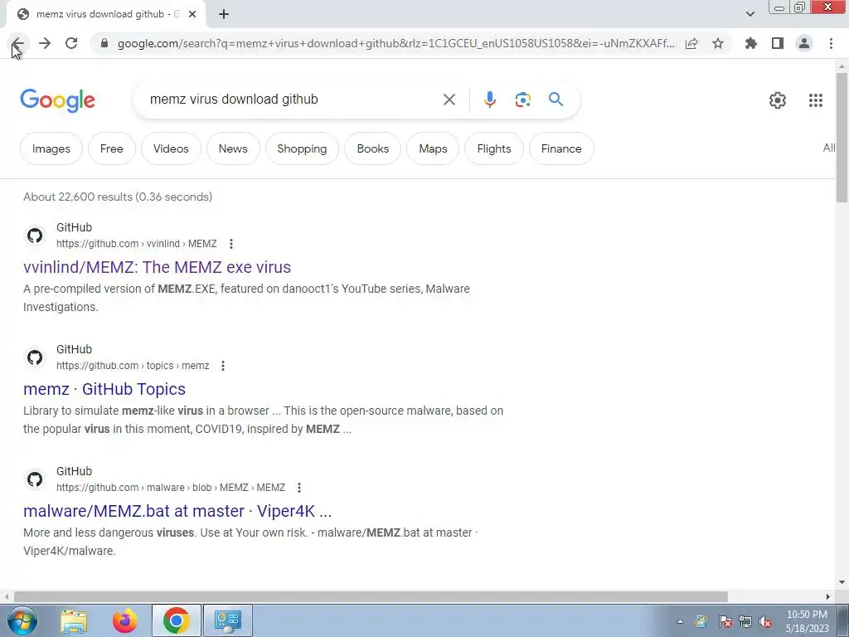Open malware/MEMZ.bat at master link
This screenshot has height=637, width=849.
[177, 511]
